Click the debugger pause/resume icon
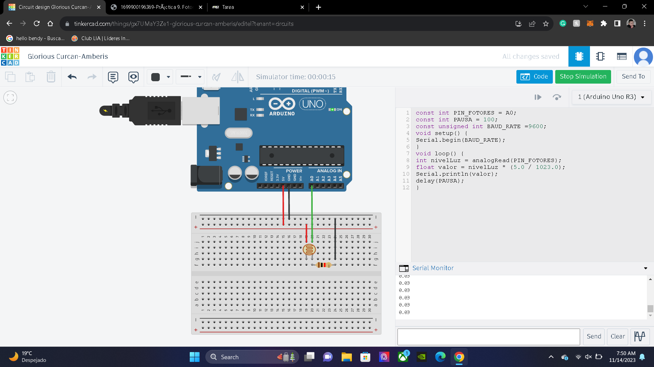The width and height of the screenshot is (654, 367). tap(538, 97)
